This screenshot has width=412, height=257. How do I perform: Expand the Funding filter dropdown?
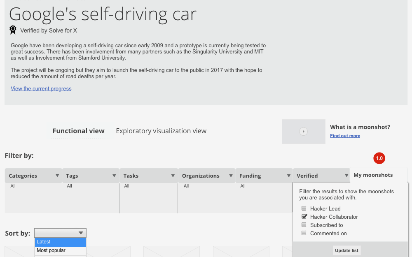click(x=288, y=176)
